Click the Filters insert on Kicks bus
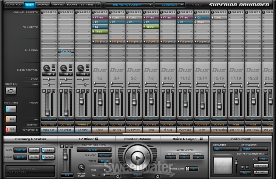Screen dimensions: 276x179 tap(100, 17)
